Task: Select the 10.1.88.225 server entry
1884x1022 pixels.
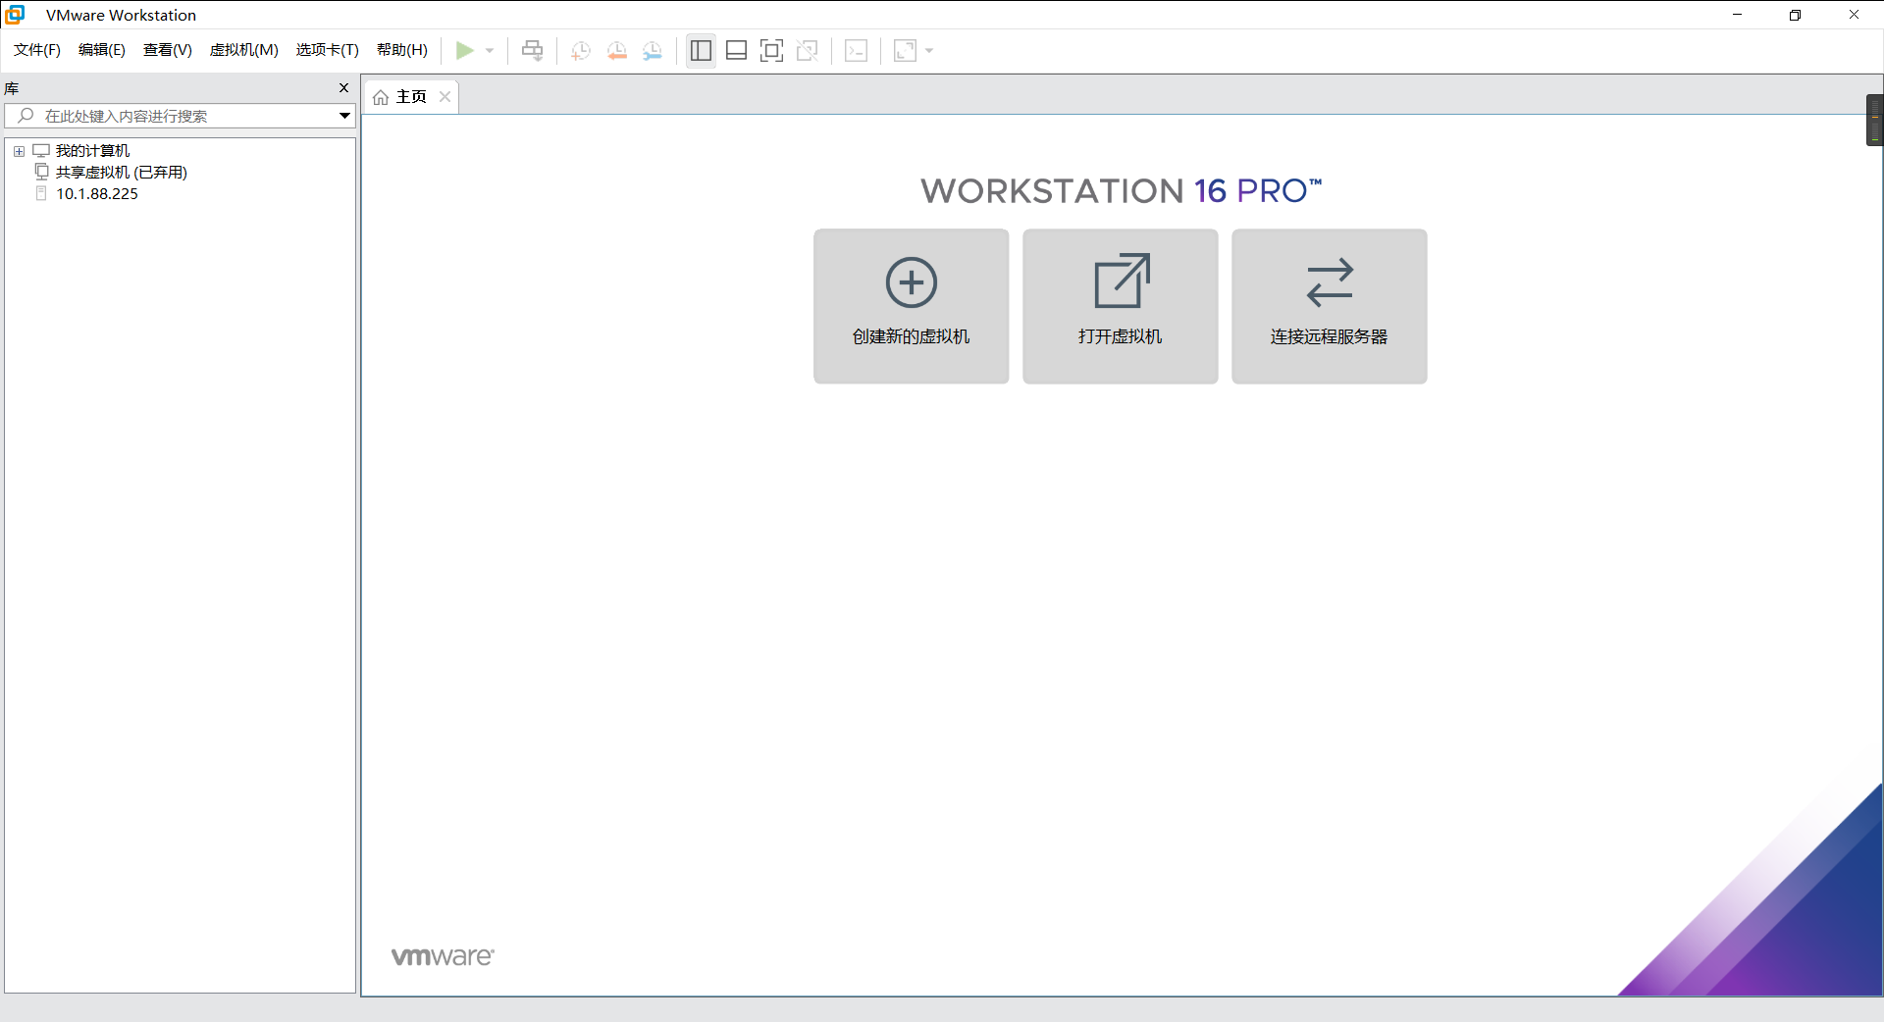Action: click(97, 194)
